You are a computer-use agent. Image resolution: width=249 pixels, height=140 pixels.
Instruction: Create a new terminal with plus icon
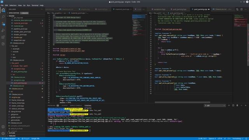click(x=229, y=105)
